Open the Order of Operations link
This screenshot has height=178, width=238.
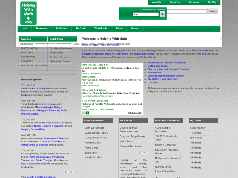pyautogui.click(x=52, y=142)
